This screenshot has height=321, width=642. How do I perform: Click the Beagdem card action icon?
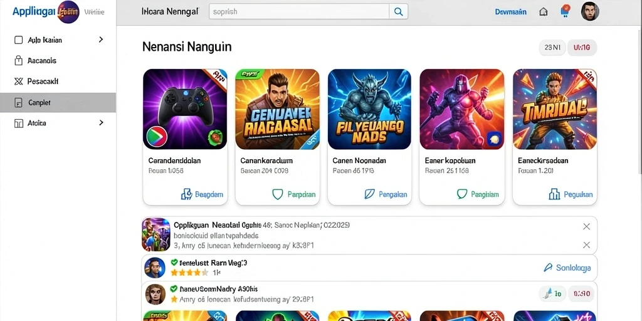pyautogui.click(x=186, y=194)
